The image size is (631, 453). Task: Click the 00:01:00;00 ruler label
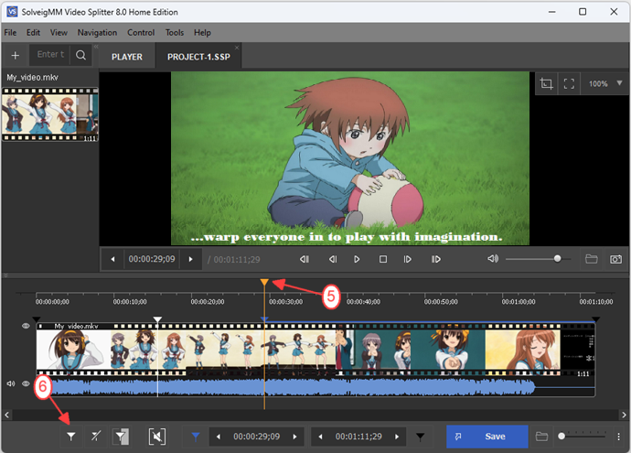coord(519,302)
